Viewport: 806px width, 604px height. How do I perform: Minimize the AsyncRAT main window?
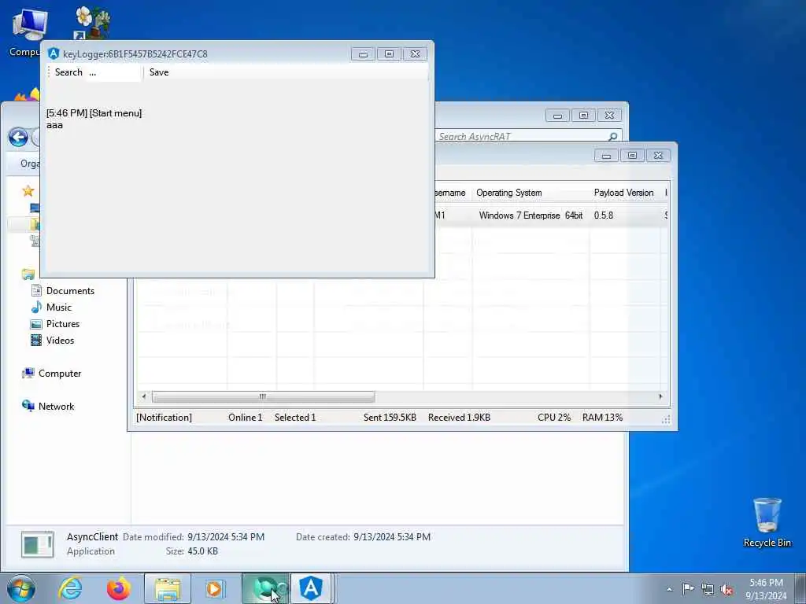point(606,156)
